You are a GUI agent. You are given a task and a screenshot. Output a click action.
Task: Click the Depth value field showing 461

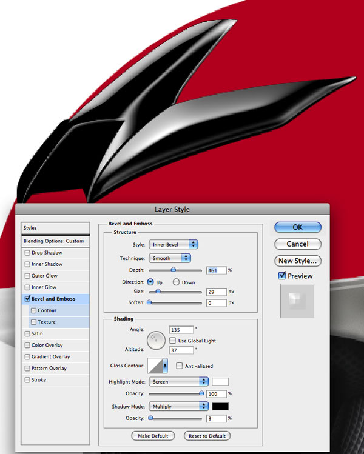[217, 270]
